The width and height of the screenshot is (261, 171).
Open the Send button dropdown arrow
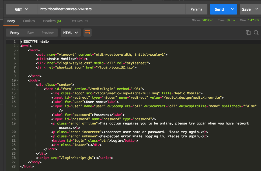click(x=232, y=9)
